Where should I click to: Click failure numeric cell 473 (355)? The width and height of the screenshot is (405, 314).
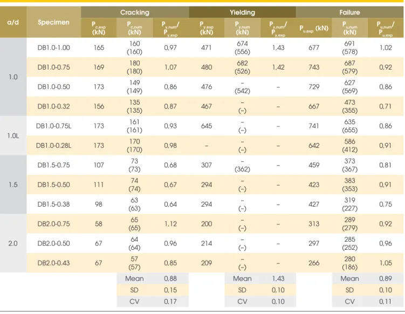[350, 106]
